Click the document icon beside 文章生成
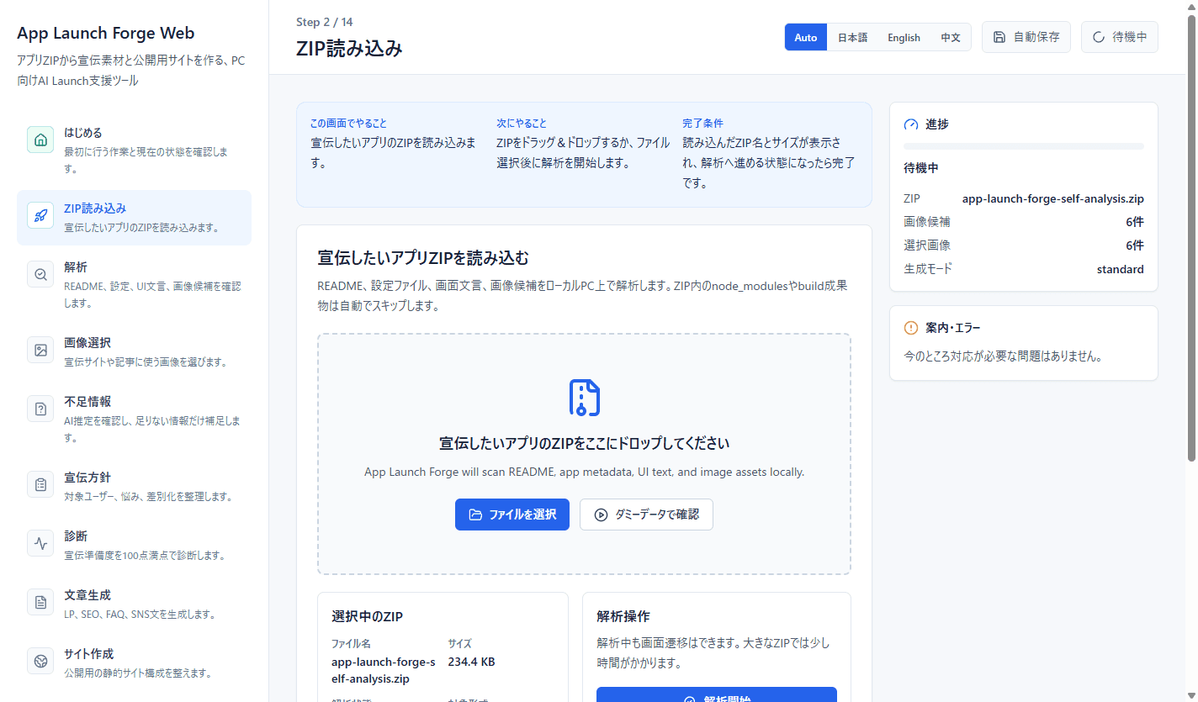Screen dimensions: 1198x702 [x=40, y=602]
